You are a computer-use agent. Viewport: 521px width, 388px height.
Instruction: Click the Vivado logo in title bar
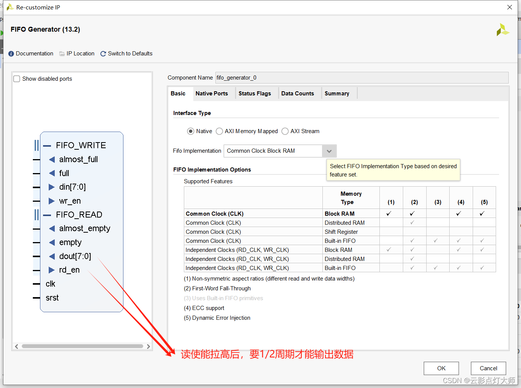(x=10, y=7)
